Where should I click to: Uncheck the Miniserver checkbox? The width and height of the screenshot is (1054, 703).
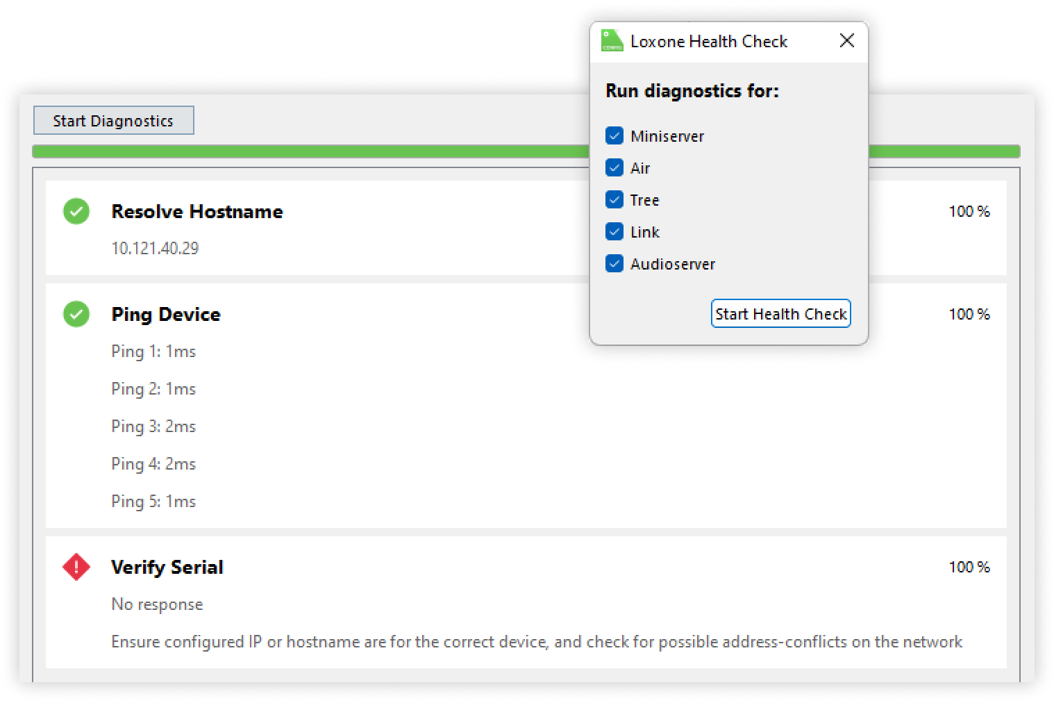click(614, 136)
